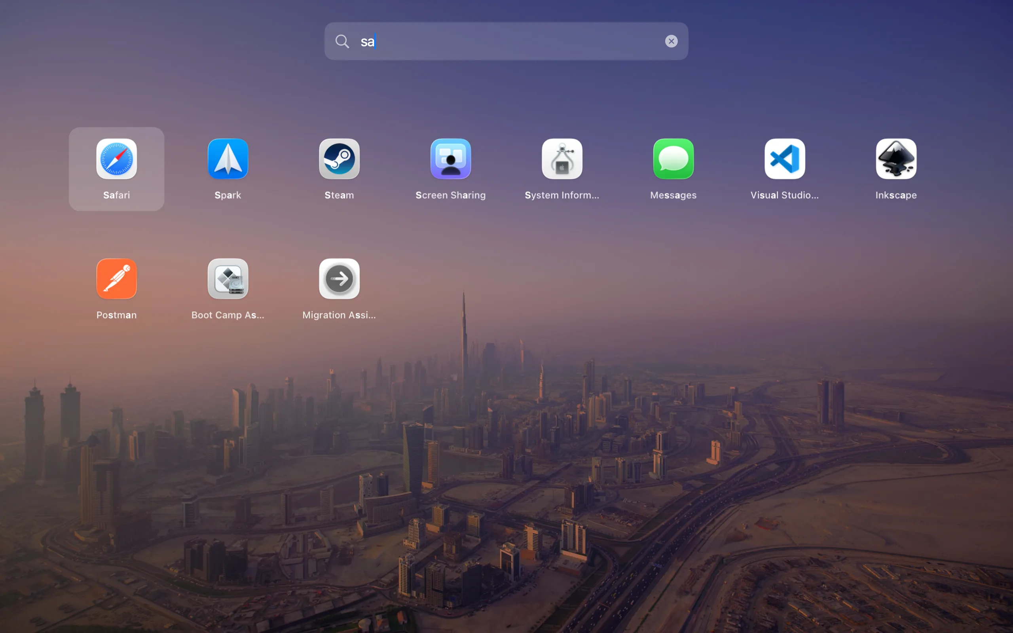Launch the Messages app
This screenshot has width=1013, height=633.
pyautogui.click(x=673, y=159)
